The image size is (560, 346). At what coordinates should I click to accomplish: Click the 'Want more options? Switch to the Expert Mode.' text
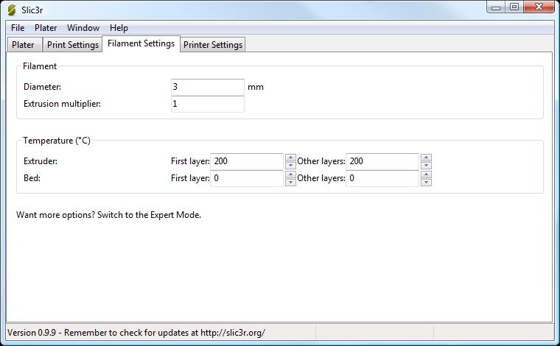[108, 215]
